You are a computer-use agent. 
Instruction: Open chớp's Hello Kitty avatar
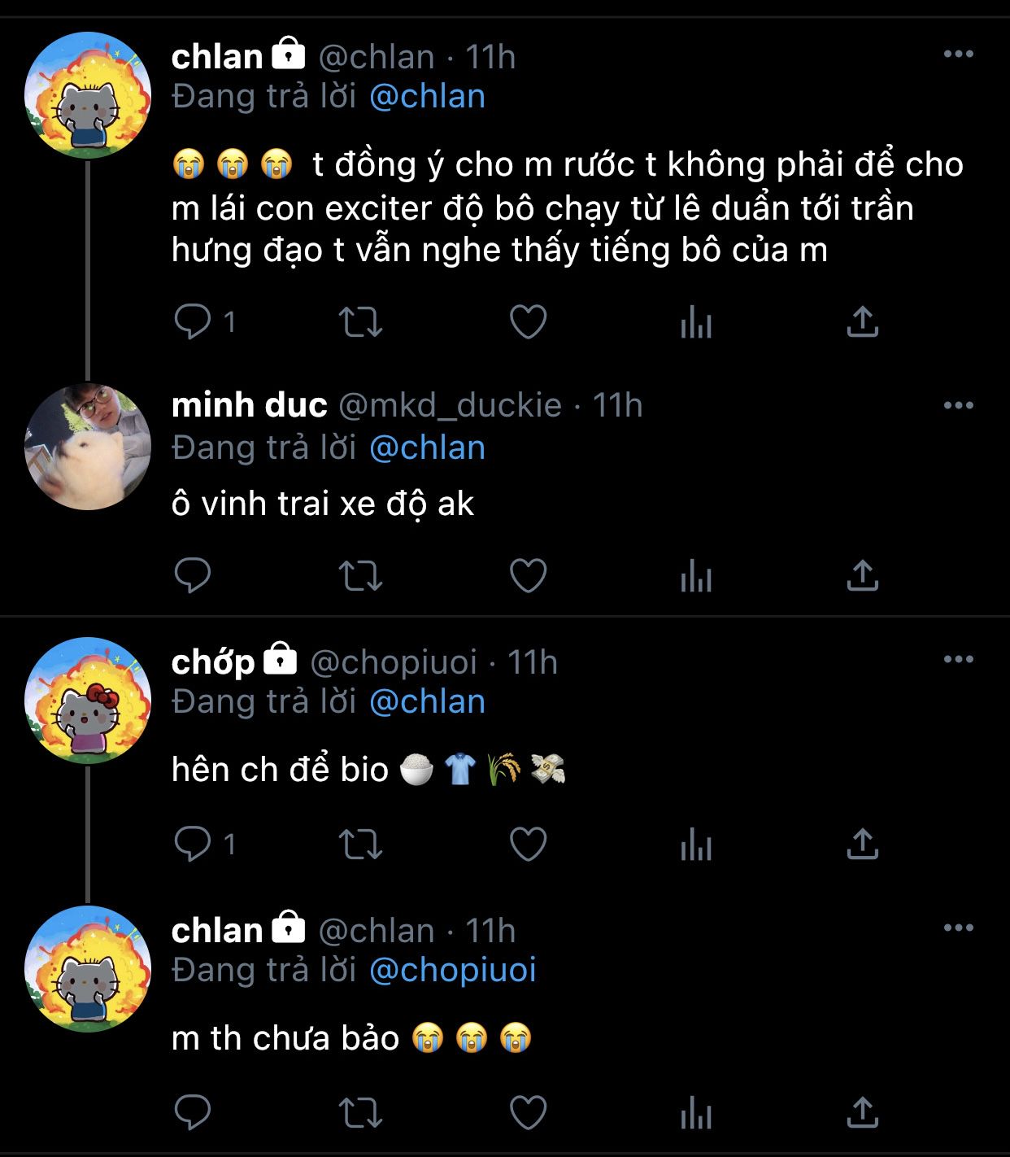[x=88, y=701]
